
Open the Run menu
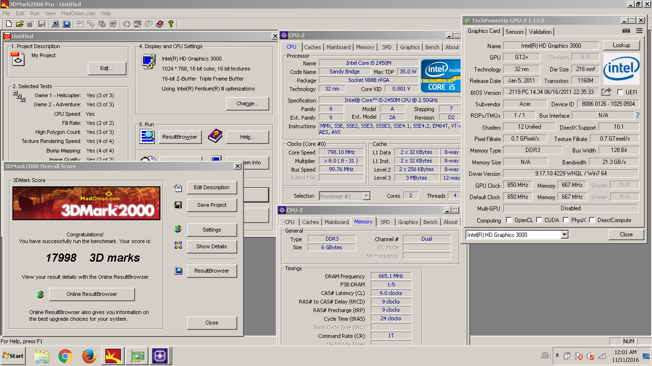pyautogui.click(x=35, y=13)
